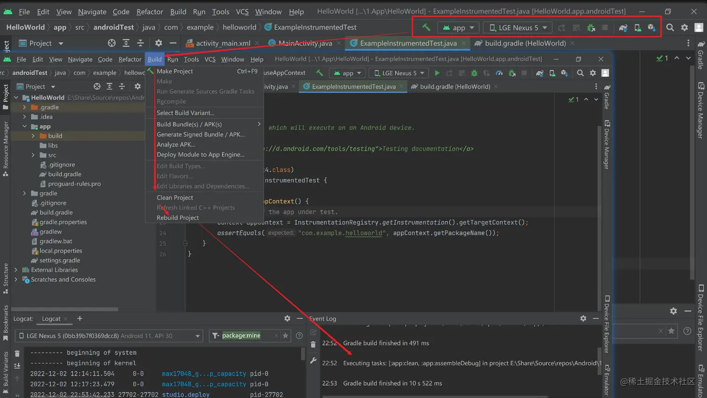Clear logcat with the trash icon
This screenshot has height=398, width=707.
[x=17, y=354]
